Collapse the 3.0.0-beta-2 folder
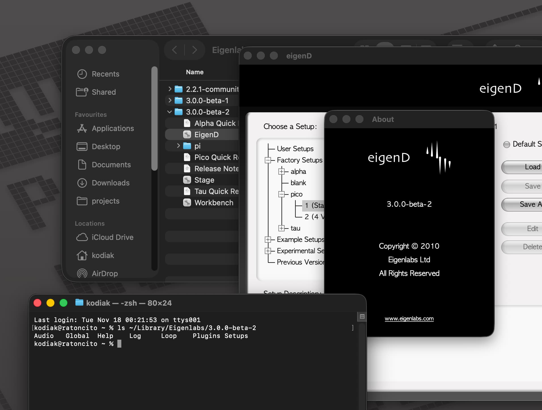The height and width of the screenshot is (410, 542). pyautogui.click(x=170, y=112)
